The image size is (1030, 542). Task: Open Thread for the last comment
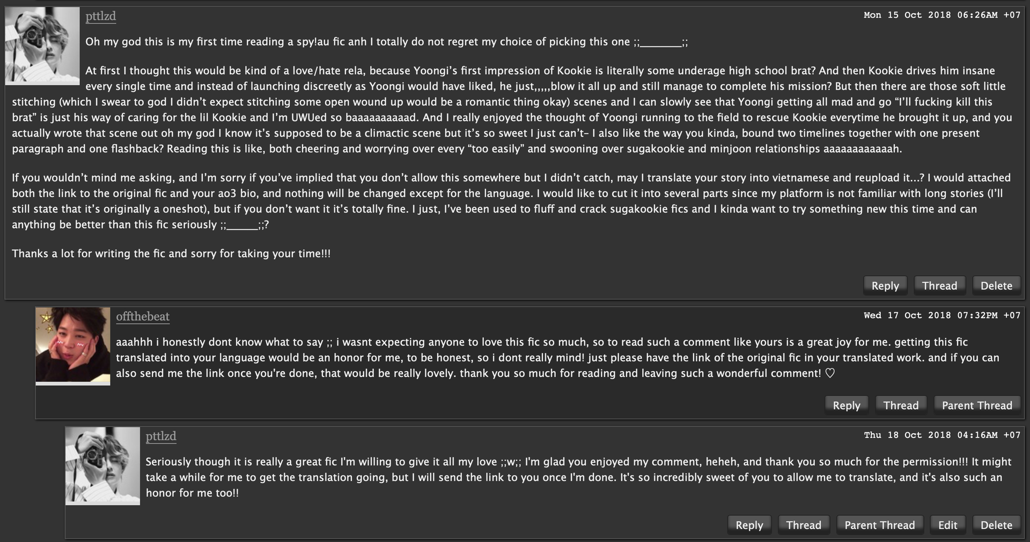click(x=804, y=525)
